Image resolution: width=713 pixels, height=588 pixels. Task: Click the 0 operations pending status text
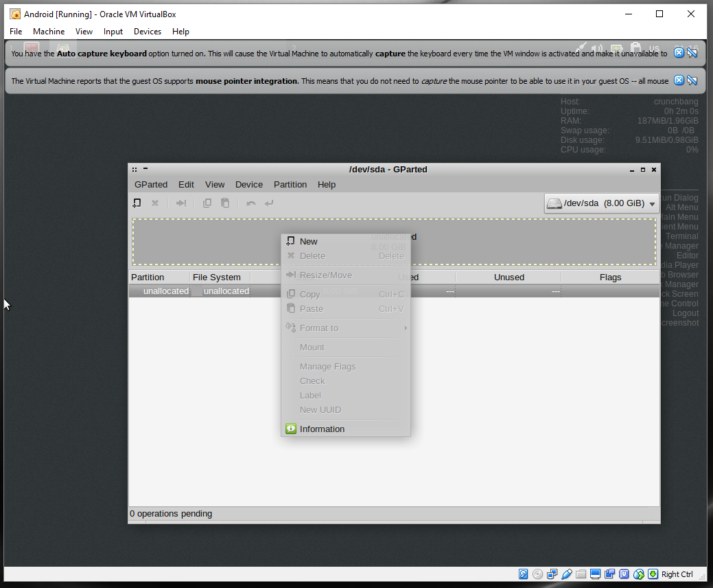171,513
